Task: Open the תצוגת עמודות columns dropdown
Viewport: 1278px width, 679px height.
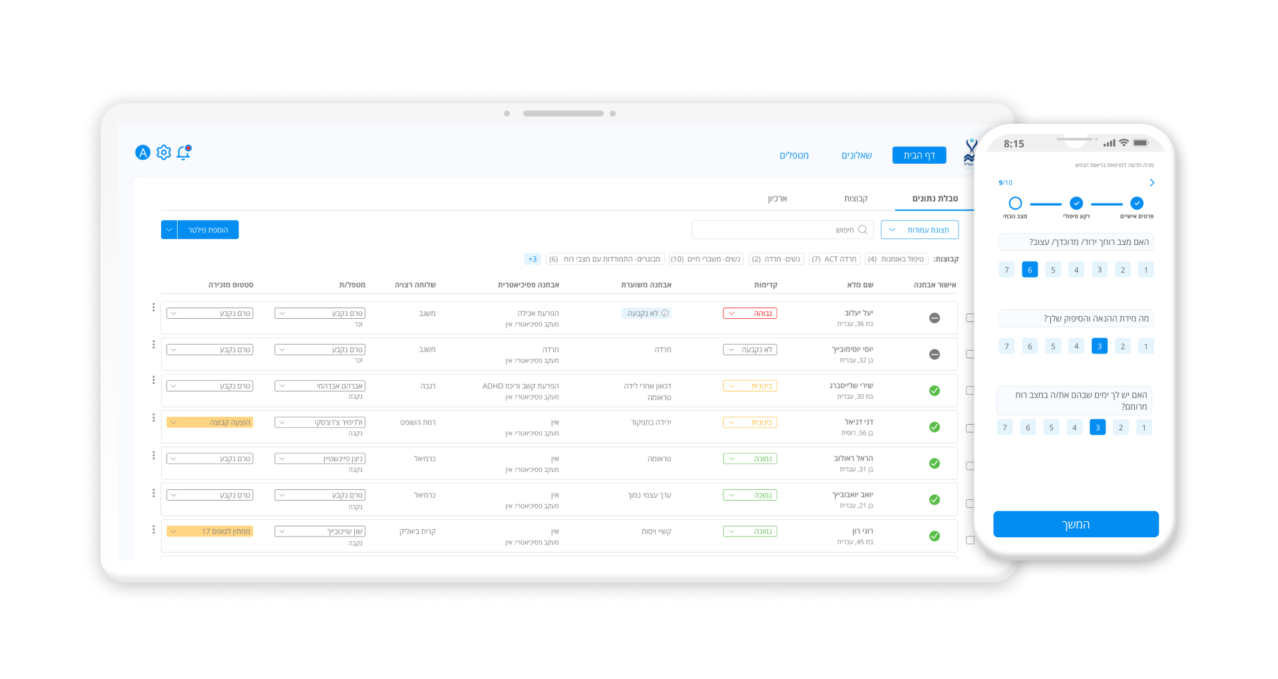Action: tap(919, 230)
